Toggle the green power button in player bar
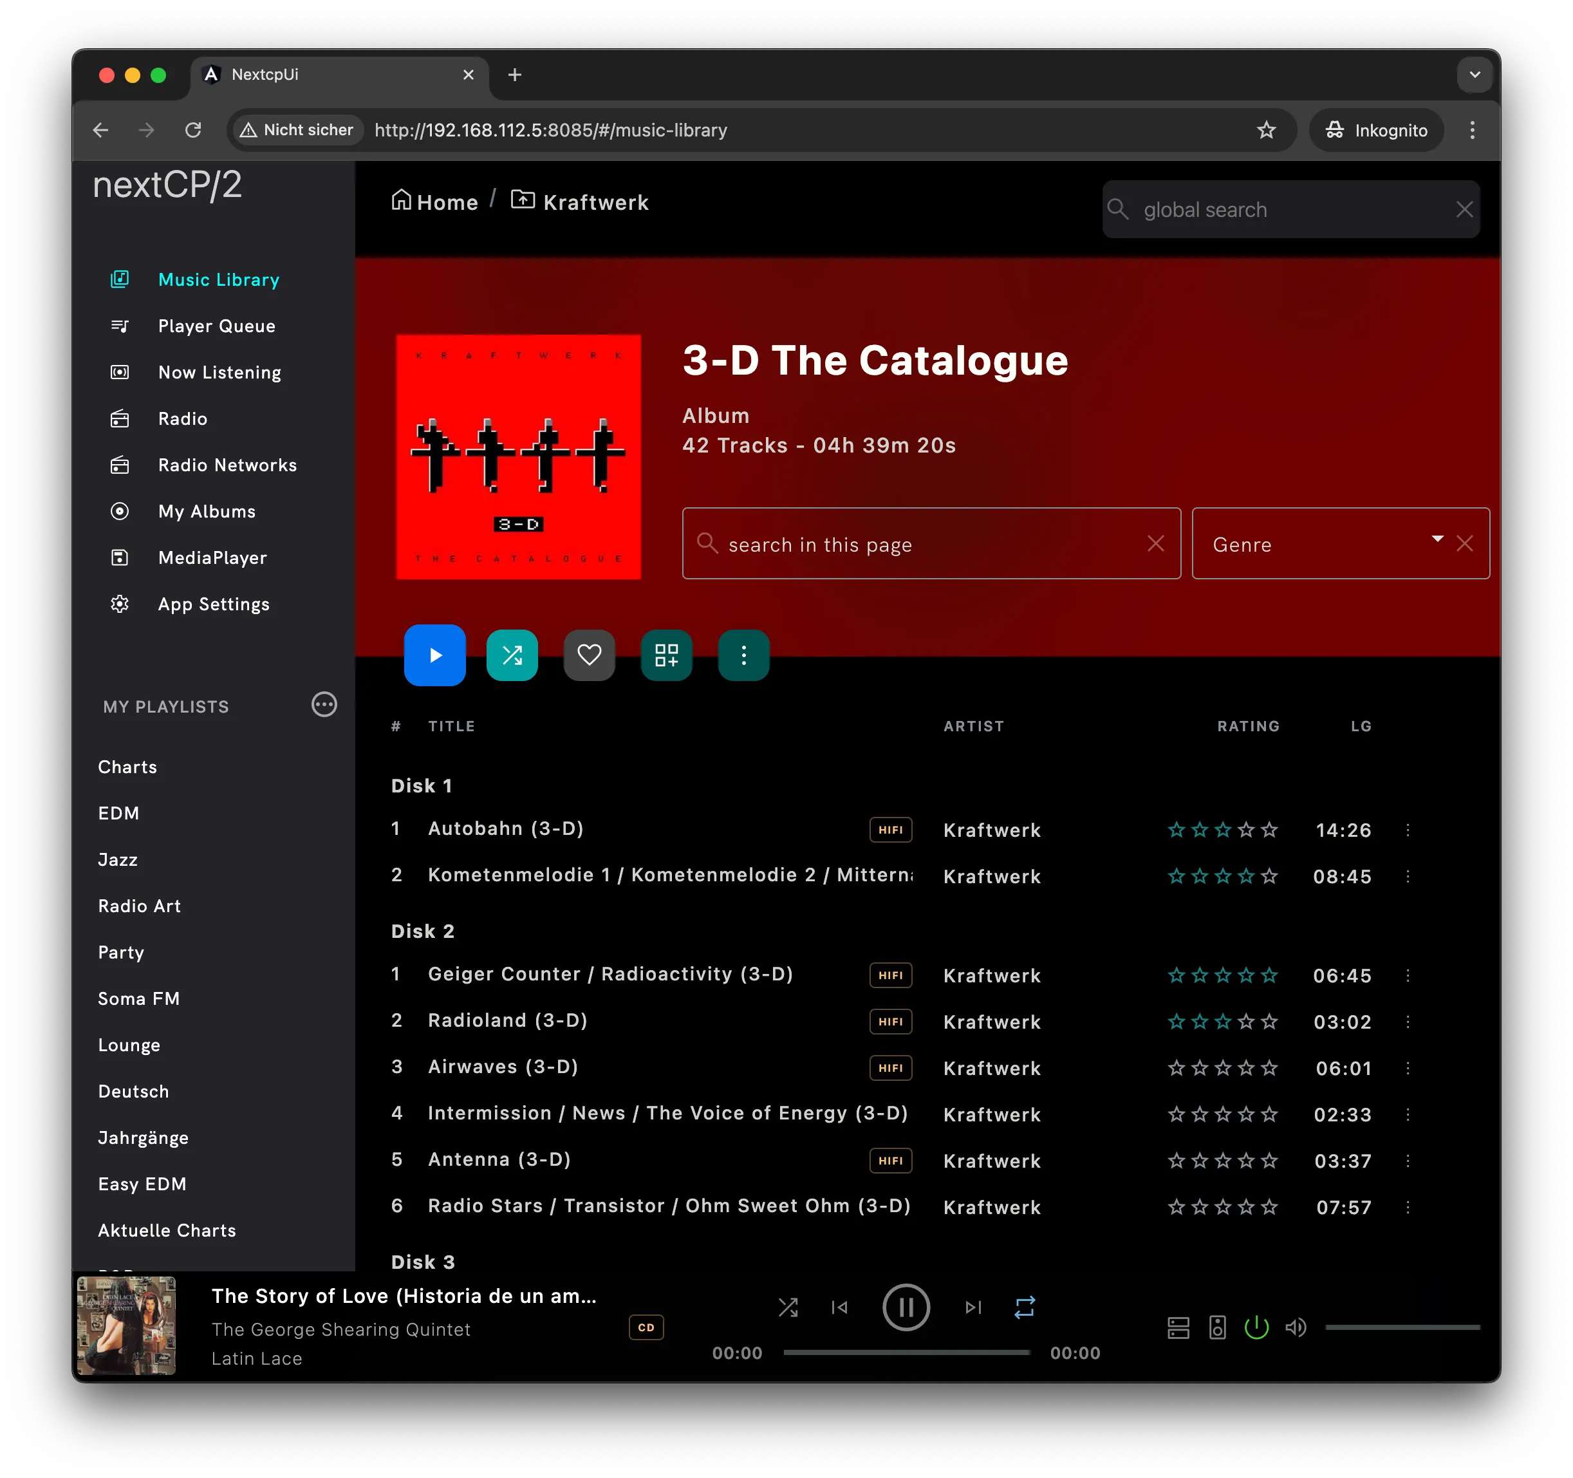 click(1256, 1327)
